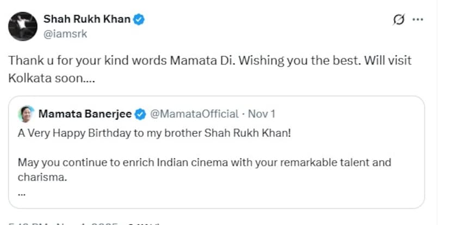Screen dimensions: 450x225
Task: Click the @iamsrk handle
Action: click(65, 34)
